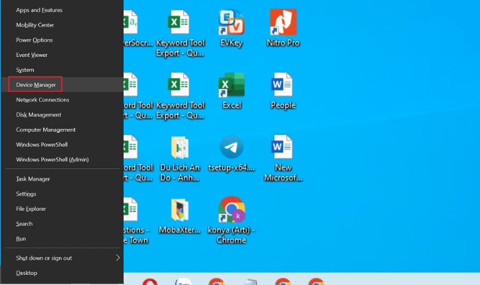Open Task Manager from the menu
This screenshot has height=285, width=480.
pos(33,179)
